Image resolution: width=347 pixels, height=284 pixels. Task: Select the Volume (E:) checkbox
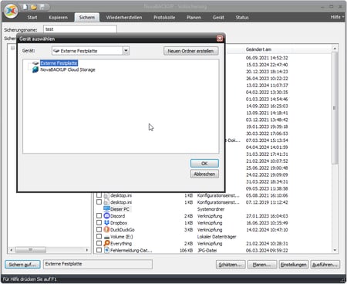[x=99, y=236]
